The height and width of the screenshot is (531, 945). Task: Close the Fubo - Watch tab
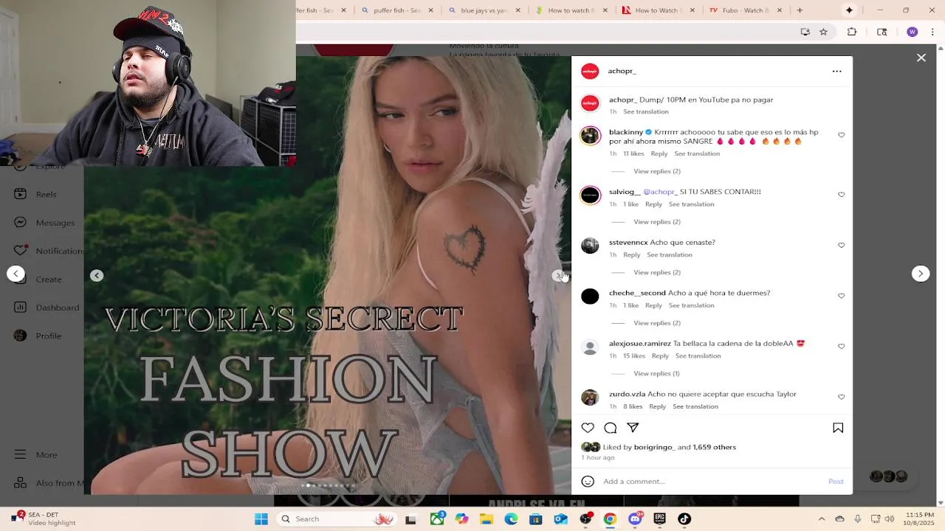[x=780, y=10]
